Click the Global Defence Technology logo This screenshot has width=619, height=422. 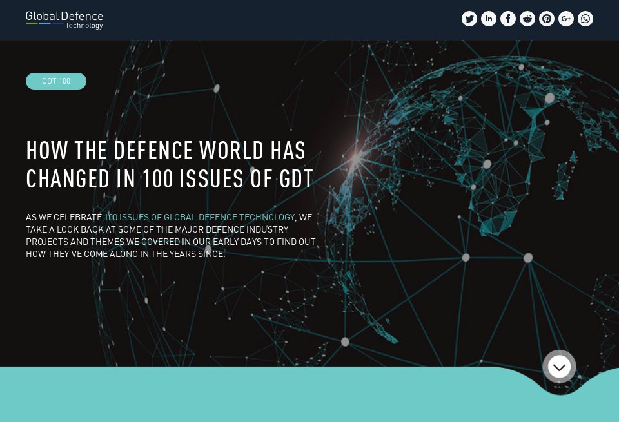pyautogui.click(x=64, y=19)
